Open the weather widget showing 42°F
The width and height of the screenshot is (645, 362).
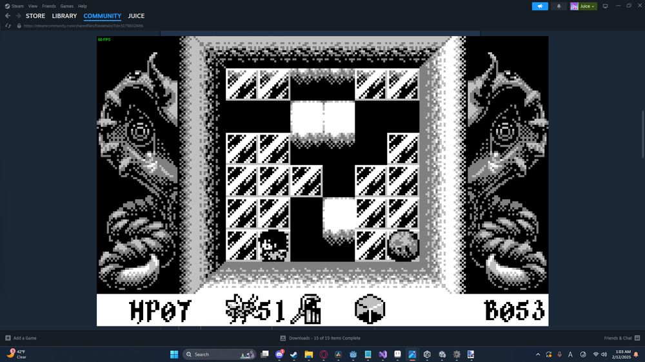click(17, 354)
